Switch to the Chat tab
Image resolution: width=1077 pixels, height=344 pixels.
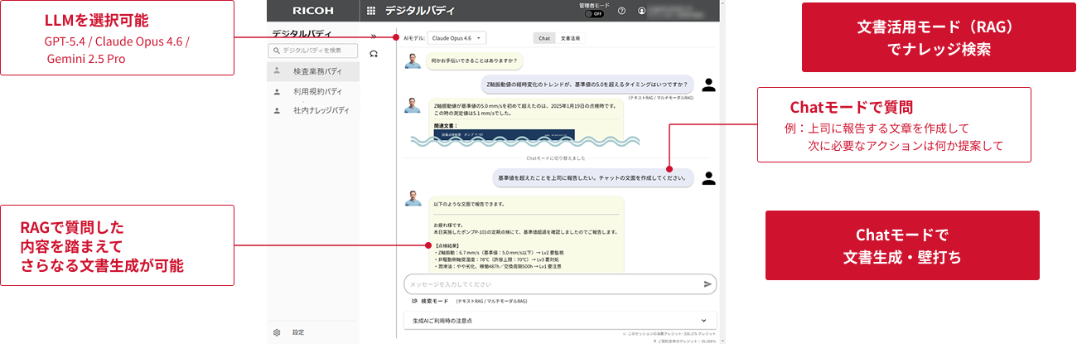544,38
